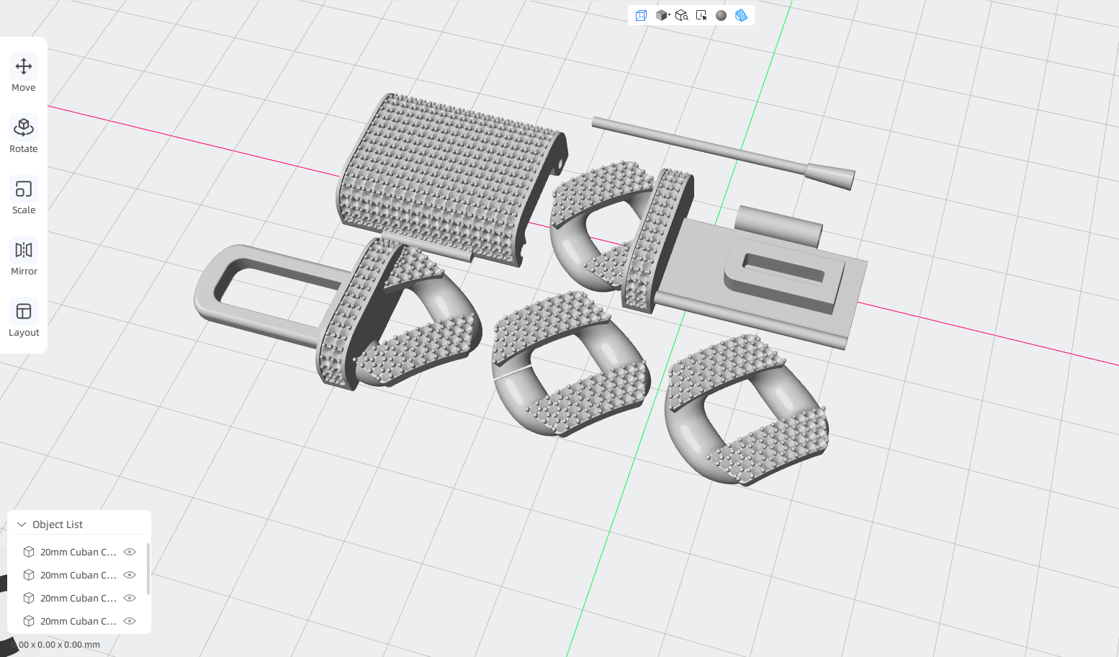Toggle eye icon of fourth 20mm Cuban object
This screenshot has height=657, width=1119.
[130, 621]
